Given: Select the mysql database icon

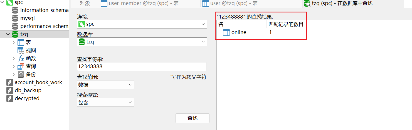Looking at the screenshot, I should tap(16, 18).
